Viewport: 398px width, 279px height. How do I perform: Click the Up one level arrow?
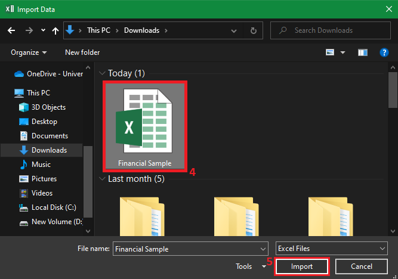coord(55,30)
